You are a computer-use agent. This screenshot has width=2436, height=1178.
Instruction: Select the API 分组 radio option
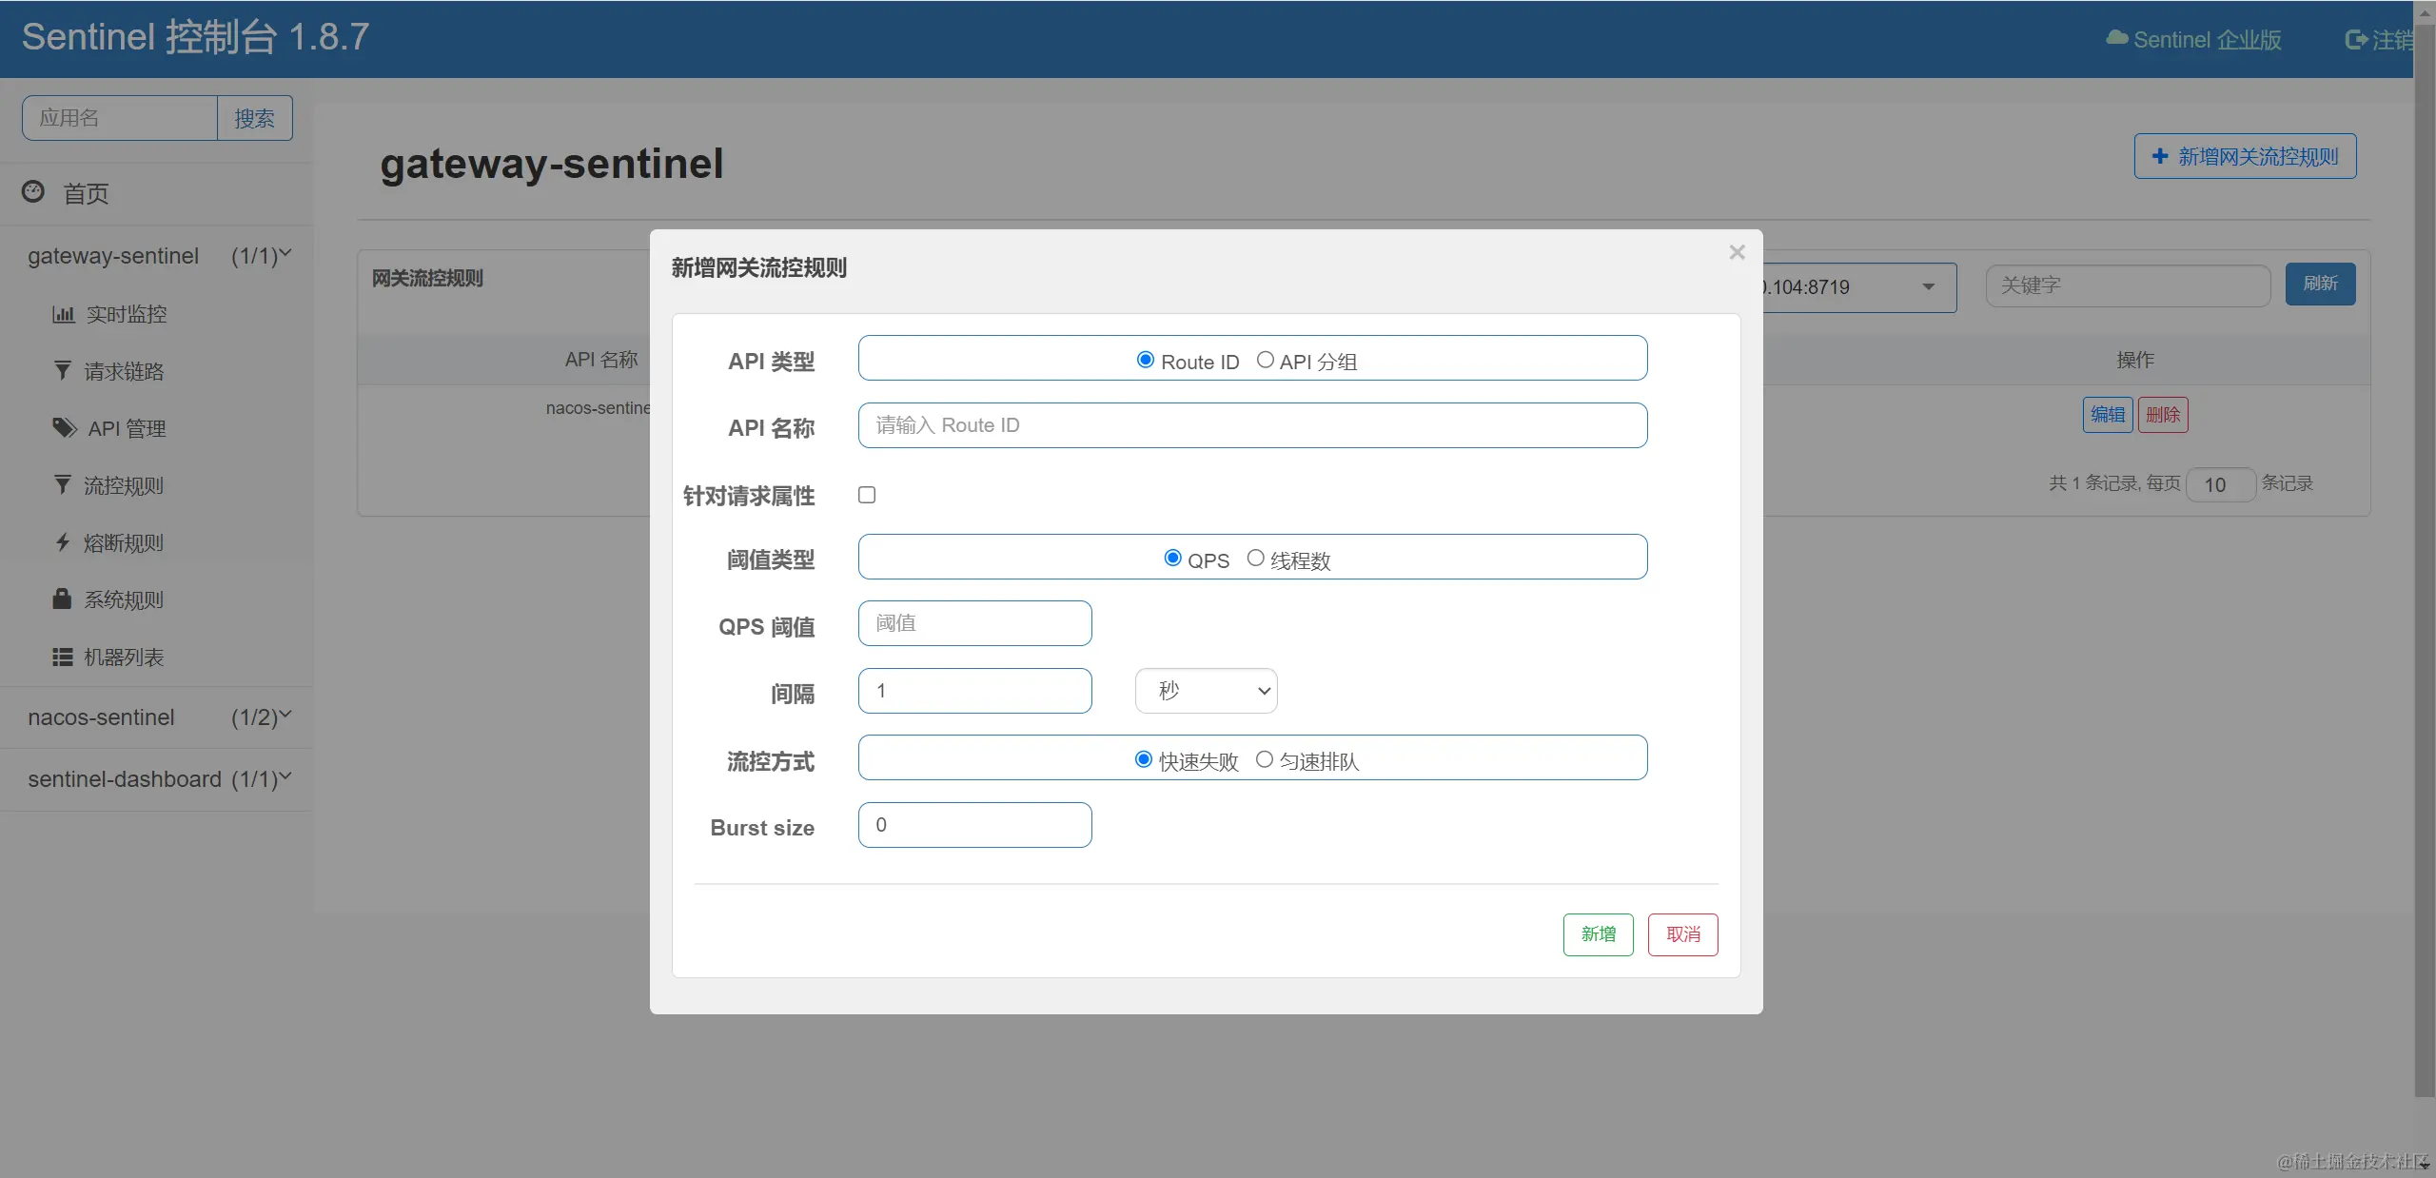[1265, 360]
